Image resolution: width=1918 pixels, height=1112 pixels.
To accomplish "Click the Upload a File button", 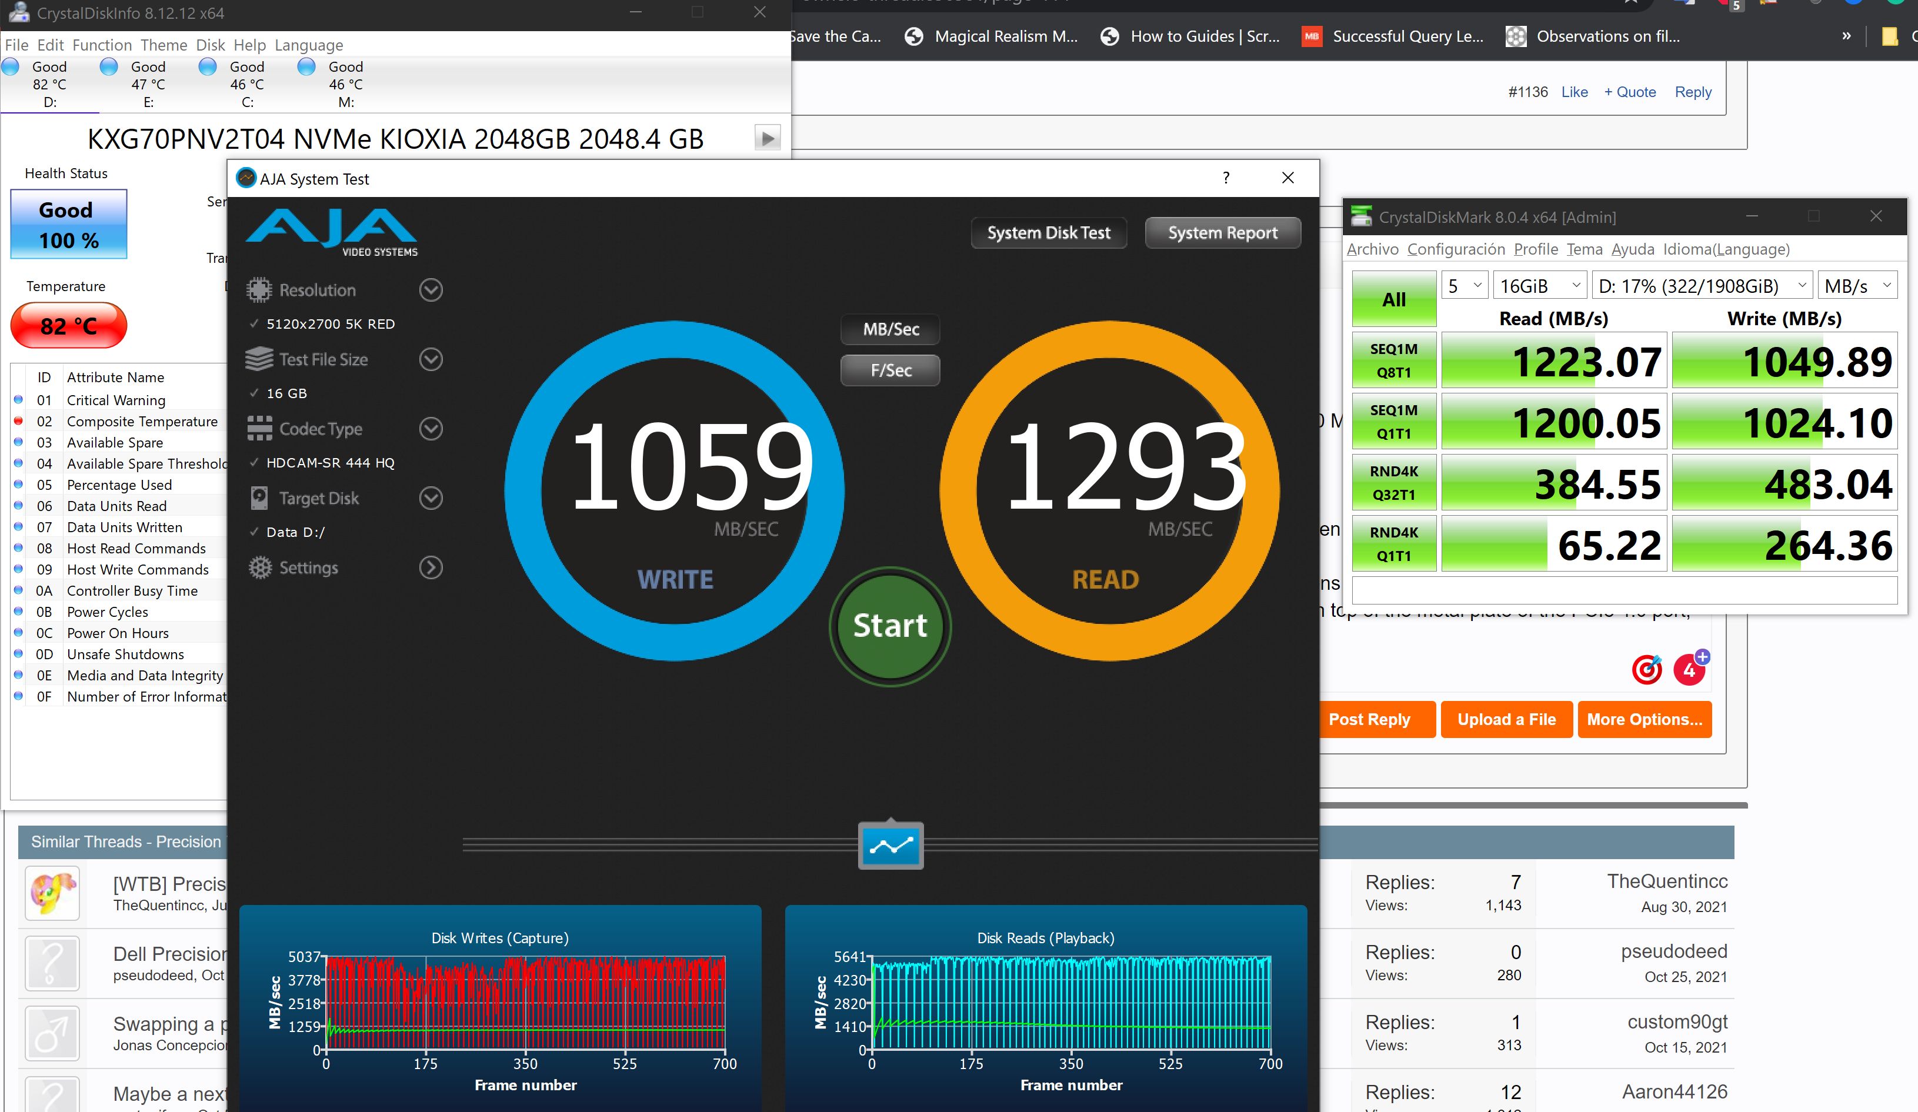I will click(x=1506, y=719).
